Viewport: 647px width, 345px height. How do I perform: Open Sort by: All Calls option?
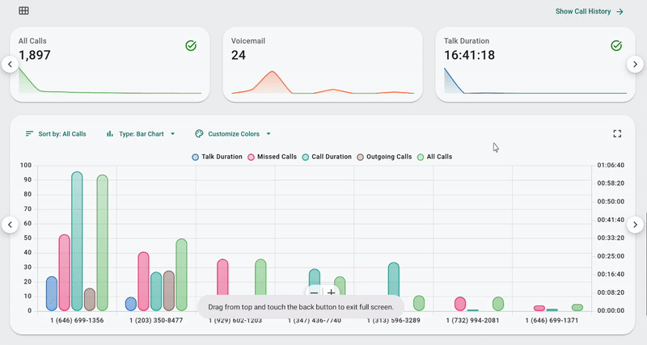click(56, 134)
